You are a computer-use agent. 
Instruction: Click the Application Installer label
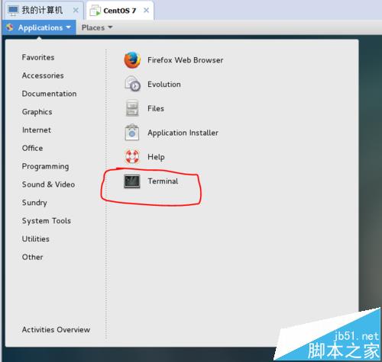[x=183, y=133]
